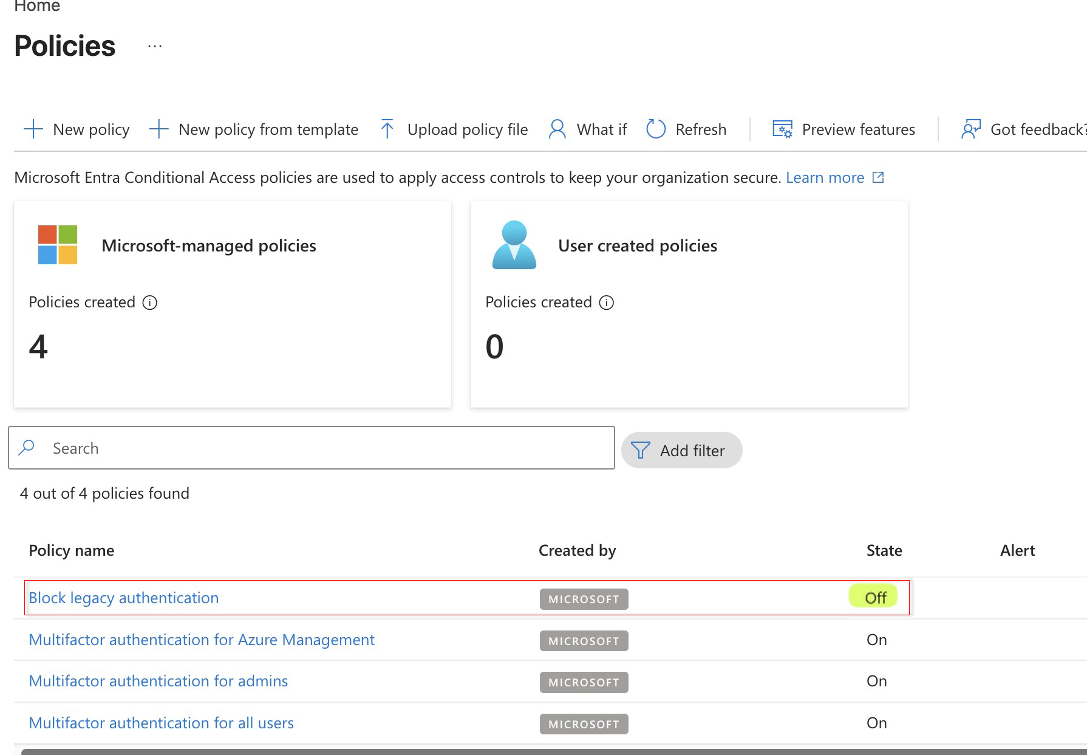Image resolution: width=1087 pixels, height=755 pixels.
Task: Click Add filter button
Action: pos(681,450)
